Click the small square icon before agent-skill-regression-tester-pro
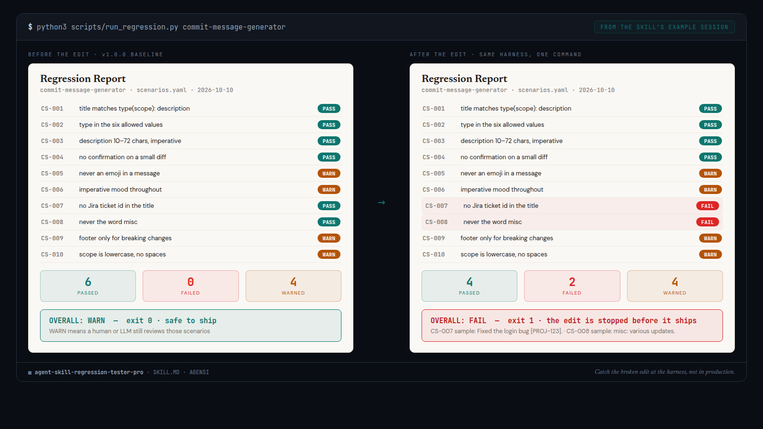 coord(30,373)
